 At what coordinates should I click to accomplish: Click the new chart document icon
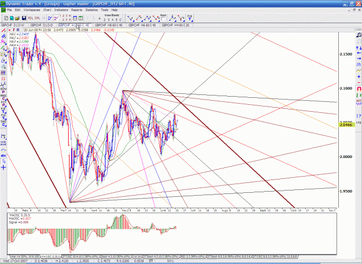pos(6,18)
